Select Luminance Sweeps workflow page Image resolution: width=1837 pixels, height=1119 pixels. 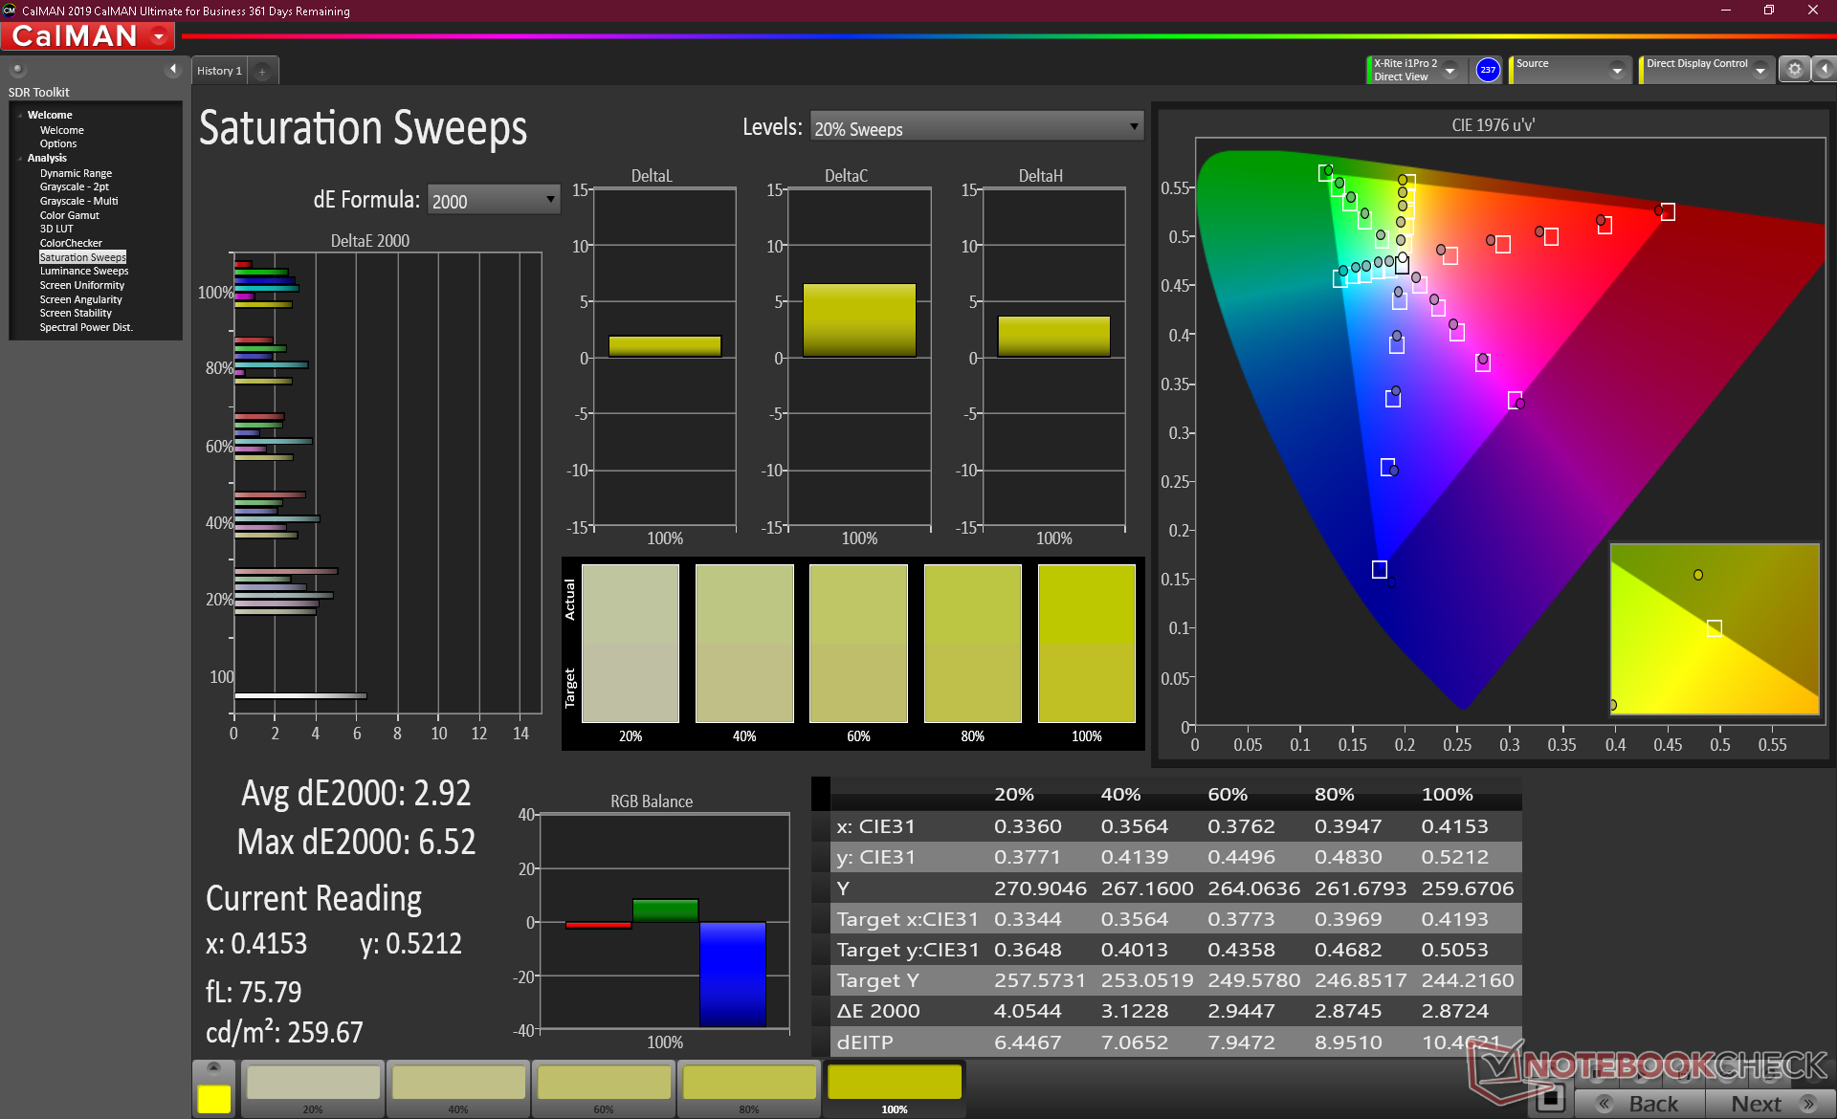[x=84, y=271]
